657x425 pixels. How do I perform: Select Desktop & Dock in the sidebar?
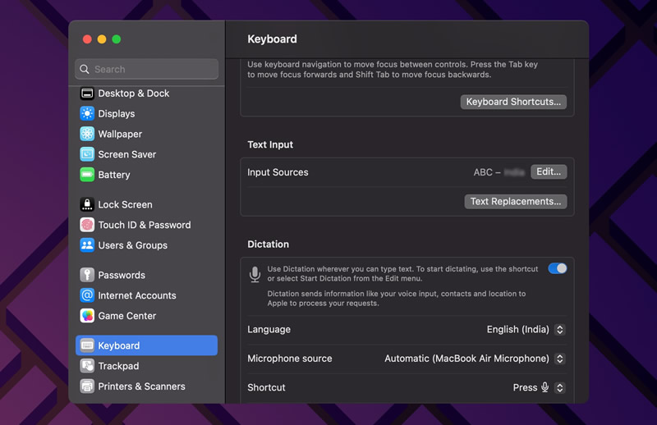[x=147, y=94]
